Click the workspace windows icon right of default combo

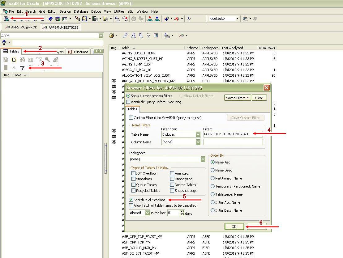(245, 19)
